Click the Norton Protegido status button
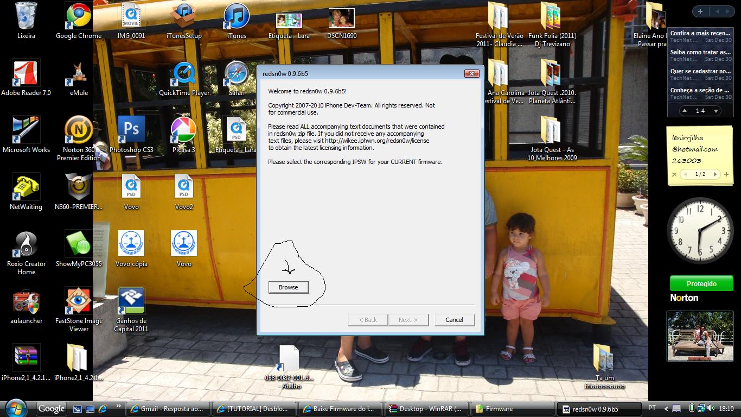Viewport: 741px width, 417px height. 701,283
